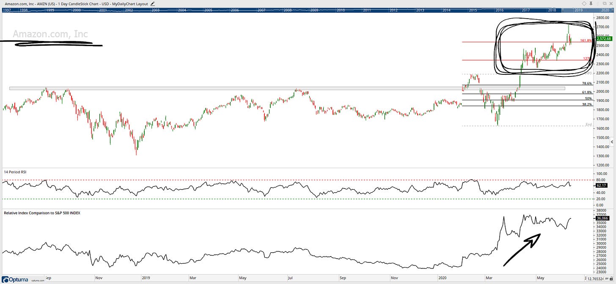Image resolution: width=616 pixels, height=284 pixels.
Task: Click the 38000 relative index axis label
Action: tap(601, 210)
